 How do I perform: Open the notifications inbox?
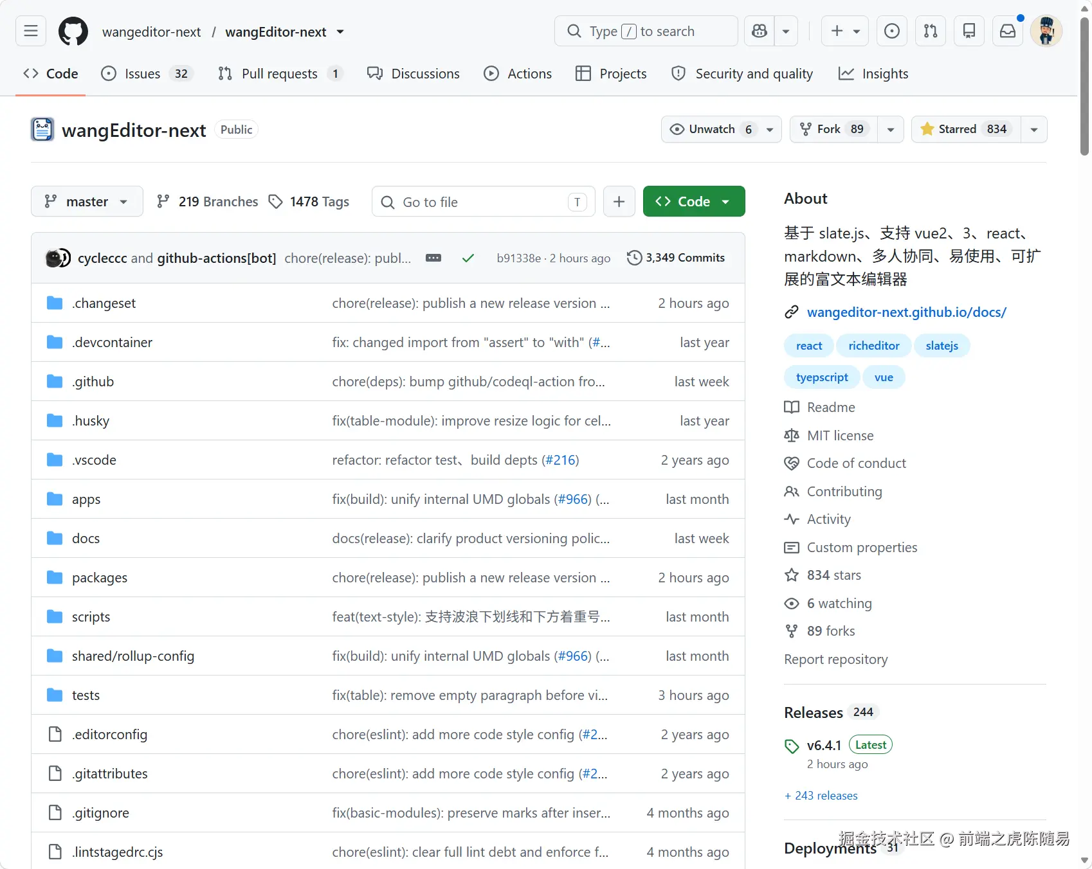[1008, 31]
